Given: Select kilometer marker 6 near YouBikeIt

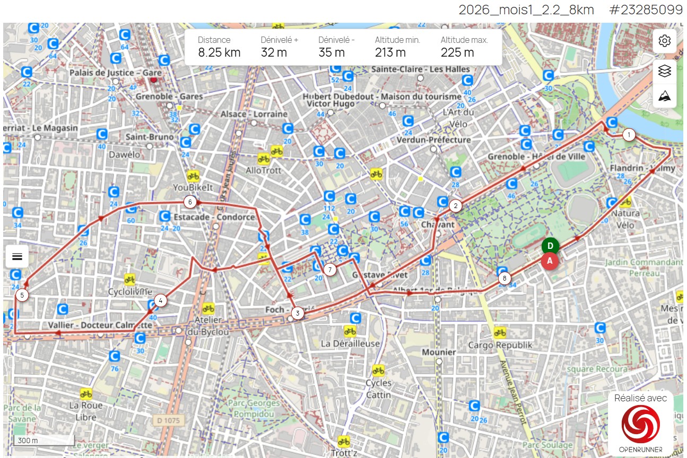Looking at the screenshot, I should point(189,201).
